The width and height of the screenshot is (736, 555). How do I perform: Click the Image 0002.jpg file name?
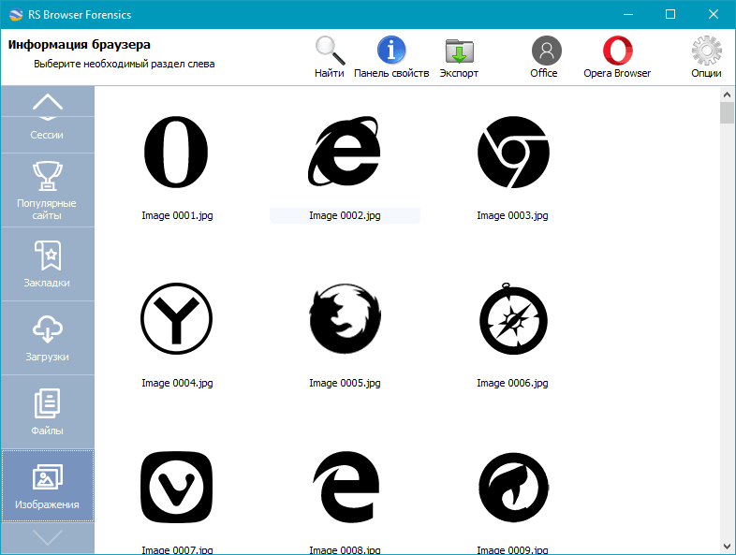coord(345,215)
